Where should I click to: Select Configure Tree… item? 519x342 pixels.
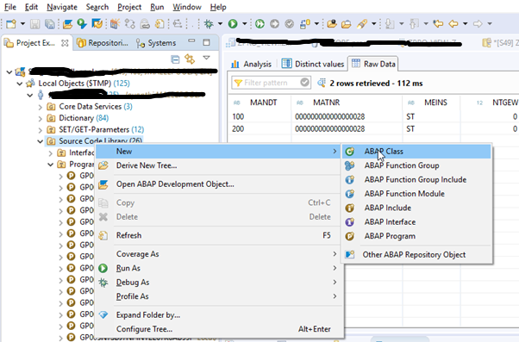pyautogui.click(x=219, y=329)
